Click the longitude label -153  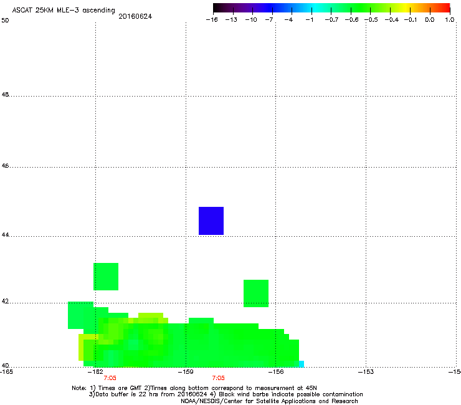coord(366,372)
